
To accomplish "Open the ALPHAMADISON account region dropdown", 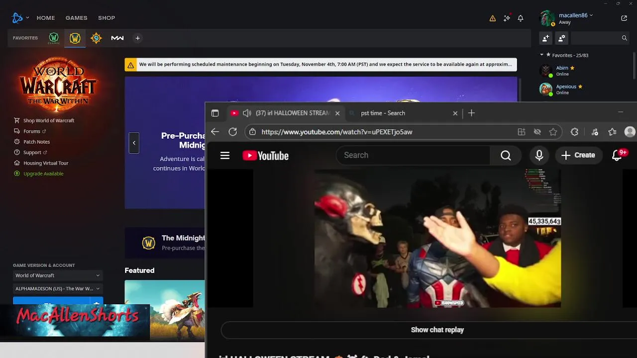I will tap(58, 288).
